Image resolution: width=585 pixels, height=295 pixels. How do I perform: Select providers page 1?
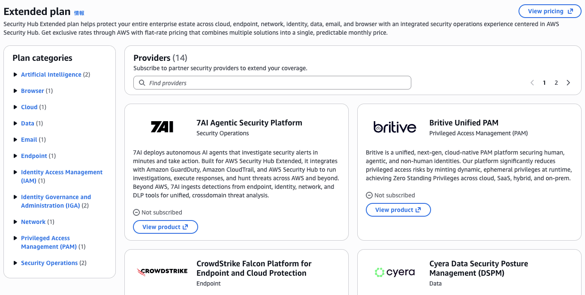pos(544,83)
